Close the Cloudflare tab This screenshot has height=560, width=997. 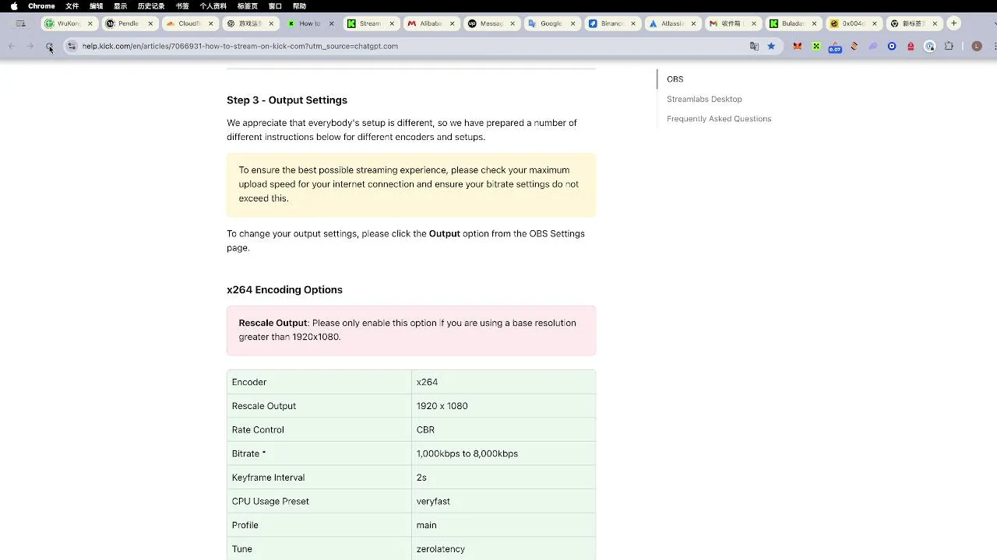pyautogui.click(x=210, y=23)
